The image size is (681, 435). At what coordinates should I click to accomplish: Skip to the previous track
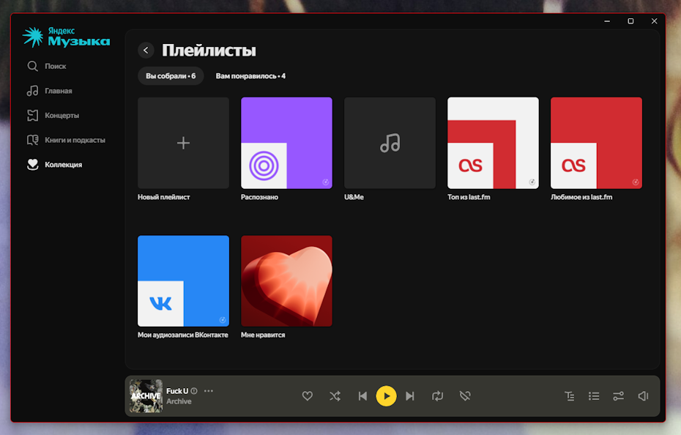pyautogui.click(x=362, y=396)
